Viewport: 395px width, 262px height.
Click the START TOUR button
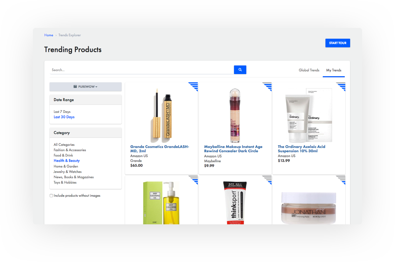tap(338, 43)
